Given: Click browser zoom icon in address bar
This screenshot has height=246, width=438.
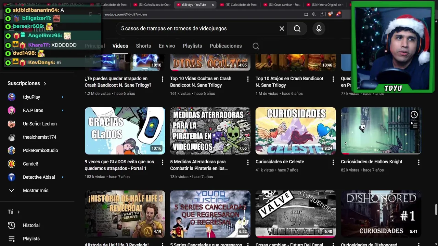Looking at the screenshot, I should (x=314, y=14).
